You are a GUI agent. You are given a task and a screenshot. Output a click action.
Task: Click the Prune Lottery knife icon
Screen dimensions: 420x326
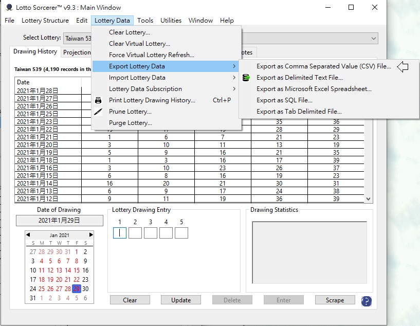click(x=98, y=112)
